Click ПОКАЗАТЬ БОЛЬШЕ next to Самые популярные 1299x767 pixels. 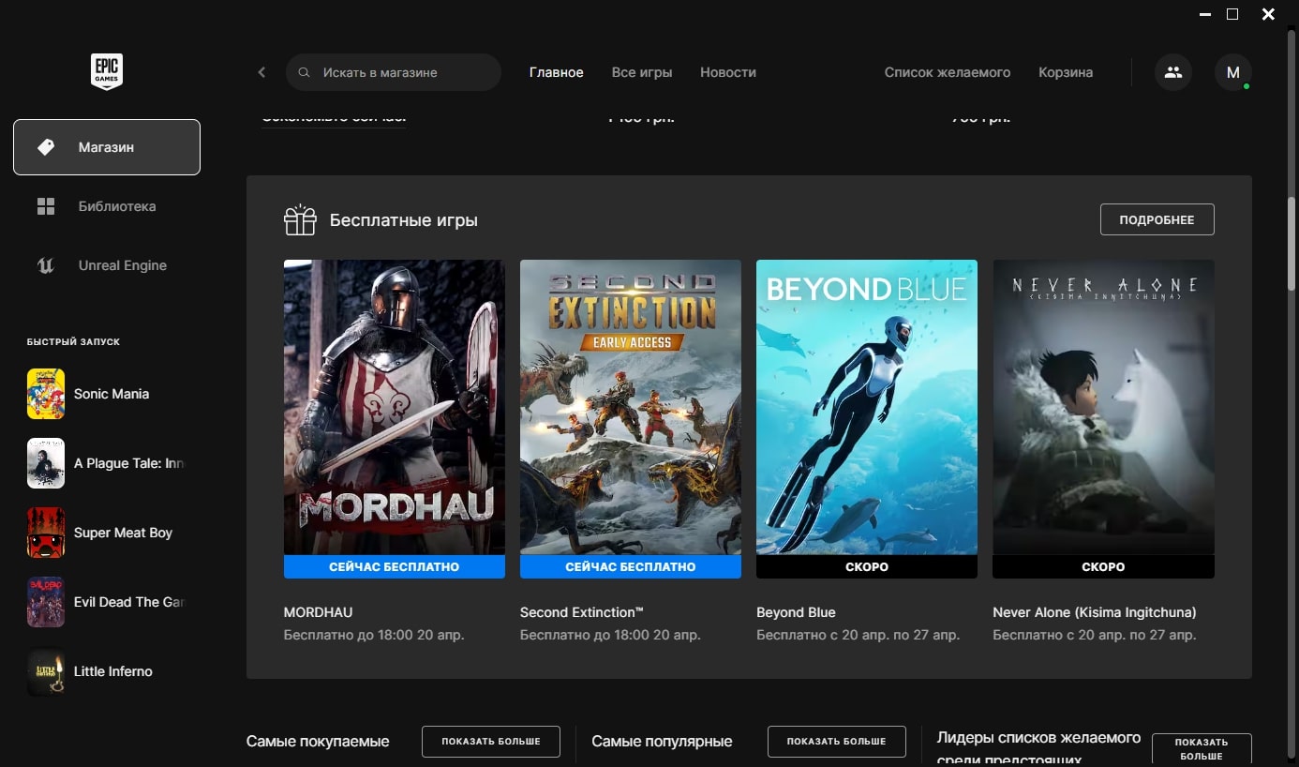click(x=837, y=741)
